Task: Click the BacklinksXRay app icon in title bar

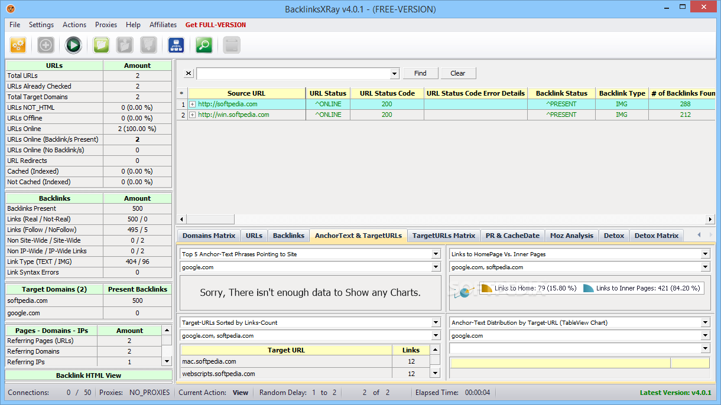Action: click(11, 9)
